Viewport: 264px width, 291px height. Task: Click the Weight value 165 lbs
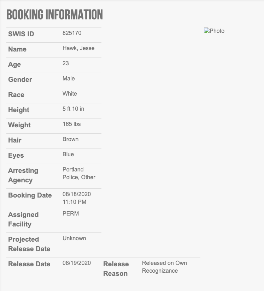72,124
